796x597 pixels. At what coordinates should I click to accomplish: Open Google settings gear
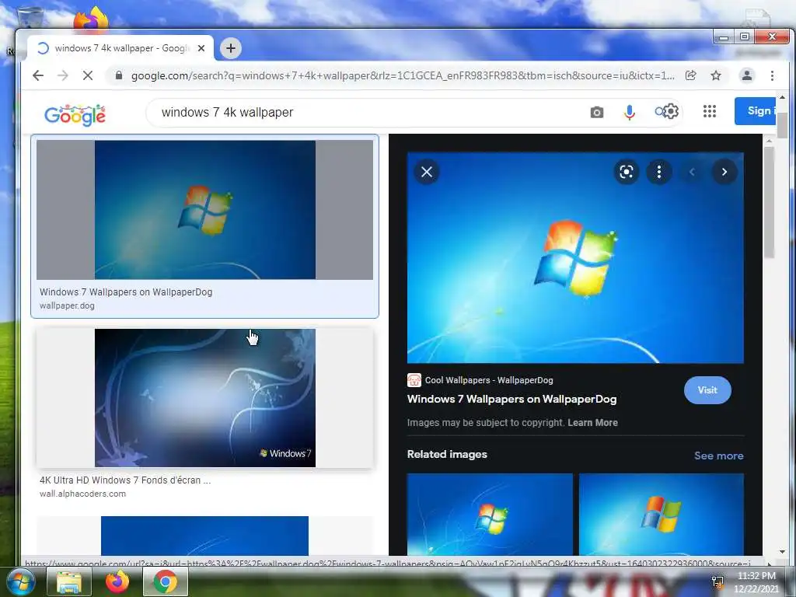tap(671, 111)
